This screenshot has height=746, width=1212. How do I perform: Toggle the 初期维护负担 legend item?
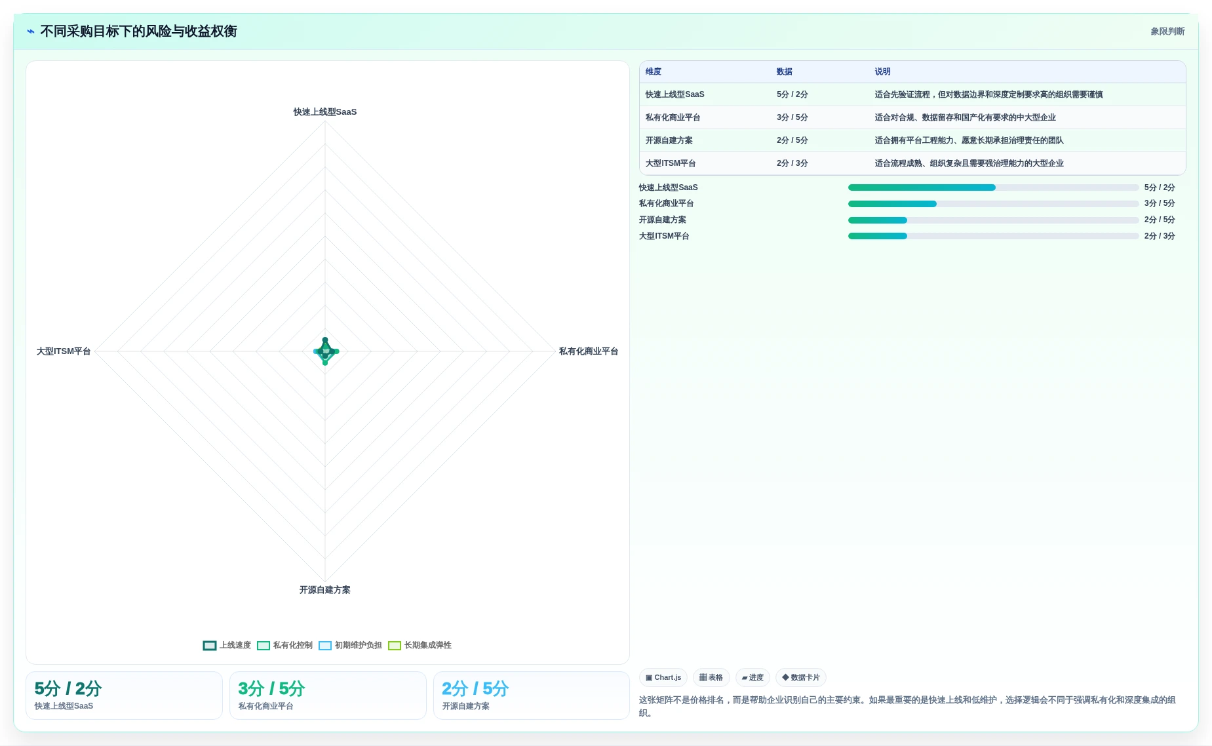tap(350, 646)
